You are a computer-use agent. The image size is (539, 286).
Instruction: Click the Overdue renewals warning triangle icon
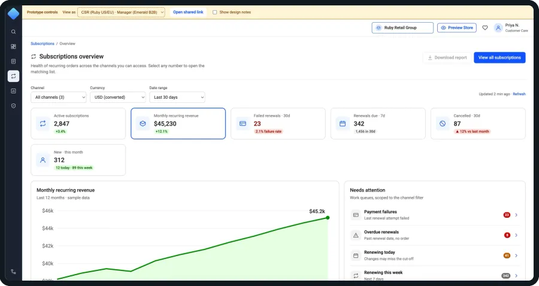356,235
